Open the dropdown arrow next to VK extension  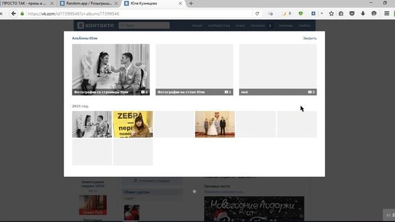(322, 14)
